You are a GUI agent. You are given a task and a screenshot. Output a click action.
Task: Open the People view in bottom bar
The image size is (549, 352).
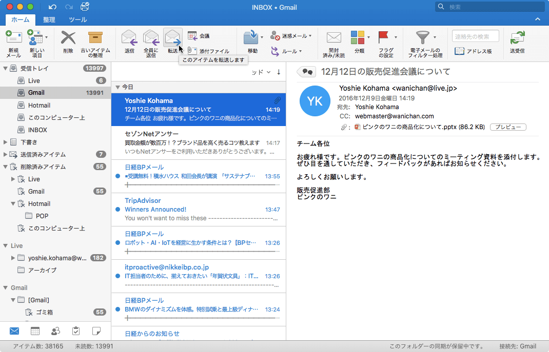point(55,330)
